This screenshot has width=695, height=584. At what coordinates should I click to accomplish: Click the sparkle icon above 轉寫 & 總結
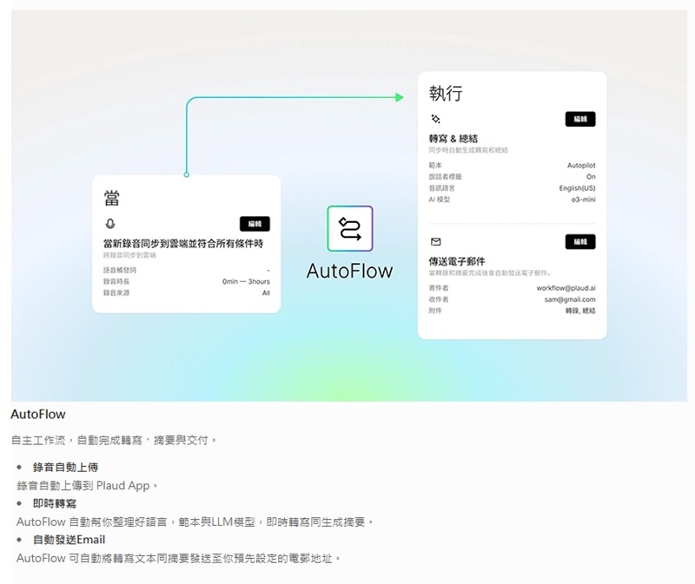click(435, 119)
